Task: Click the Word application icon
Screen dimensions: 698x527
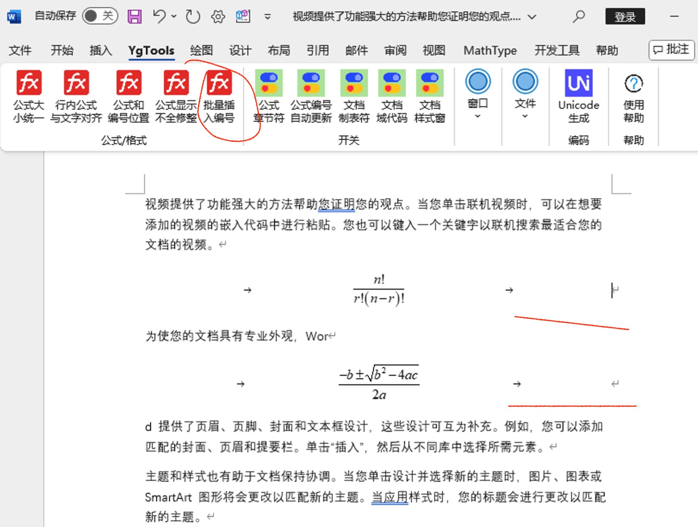Action: (x=14, y=17)
